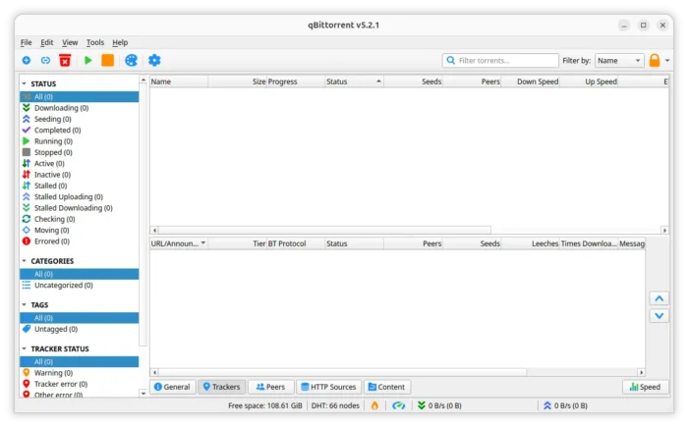
Task: Select the Moving (0) filter
Action: tap(80, 230)
